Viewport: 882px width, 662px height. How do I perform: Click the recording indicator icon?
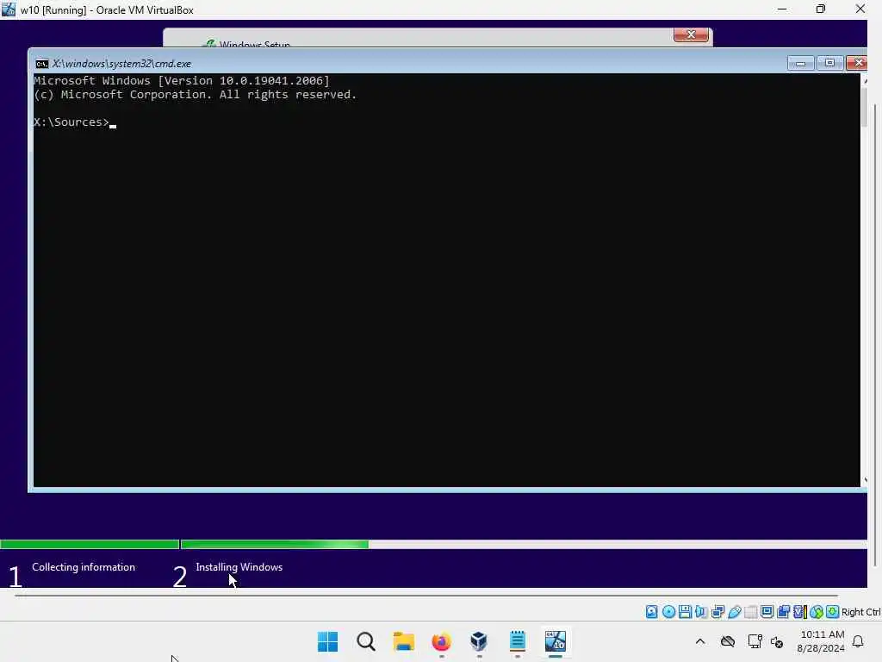pos(783,612)
